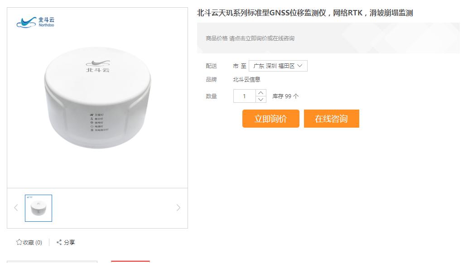Increase quantity with the up arrow
Screen dimensions: 463x263
coord(261,93)
